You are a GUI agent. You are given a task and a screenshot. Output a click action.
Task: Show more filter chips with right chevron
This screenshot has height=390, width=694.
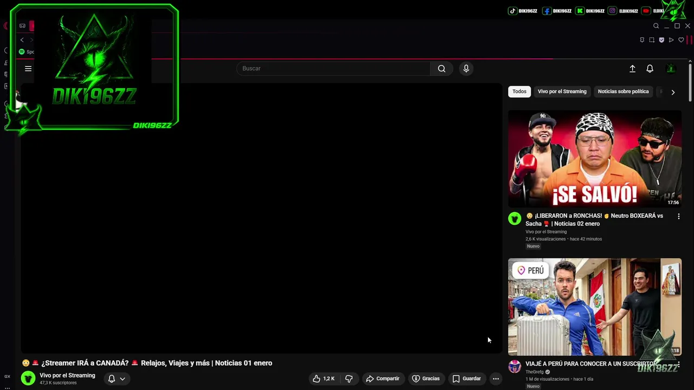(673, 92)
